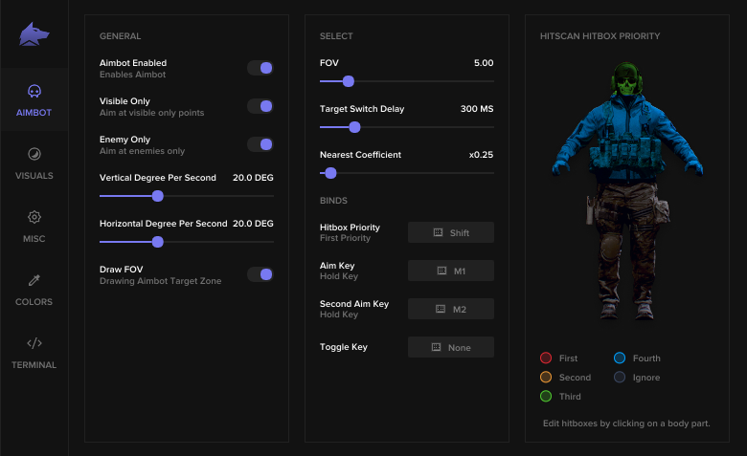Image resolution: width=747 pixels, height=456 pixels.
Task: Select the red First priority swatch
Action: coord(546,358)
